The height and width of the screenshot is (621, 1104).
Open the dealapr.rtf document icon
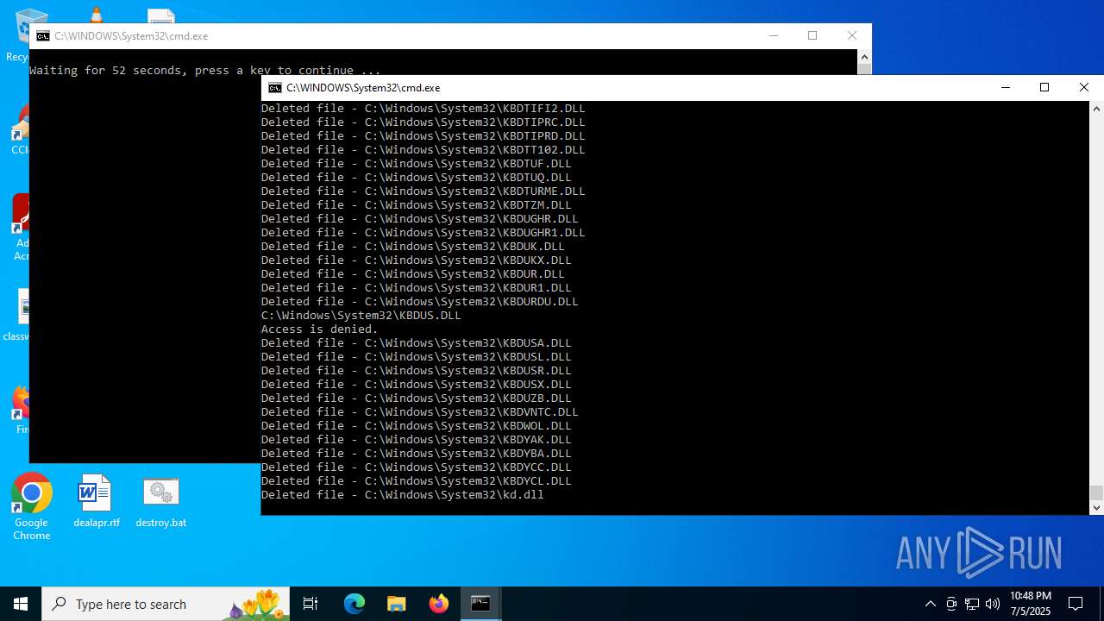[x=96, y=501]
